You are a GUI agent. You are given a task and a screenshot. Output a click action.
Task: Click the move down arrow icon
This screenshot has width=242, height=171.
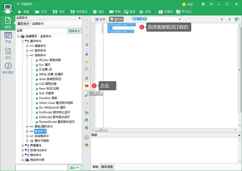(x=87, y=20)
